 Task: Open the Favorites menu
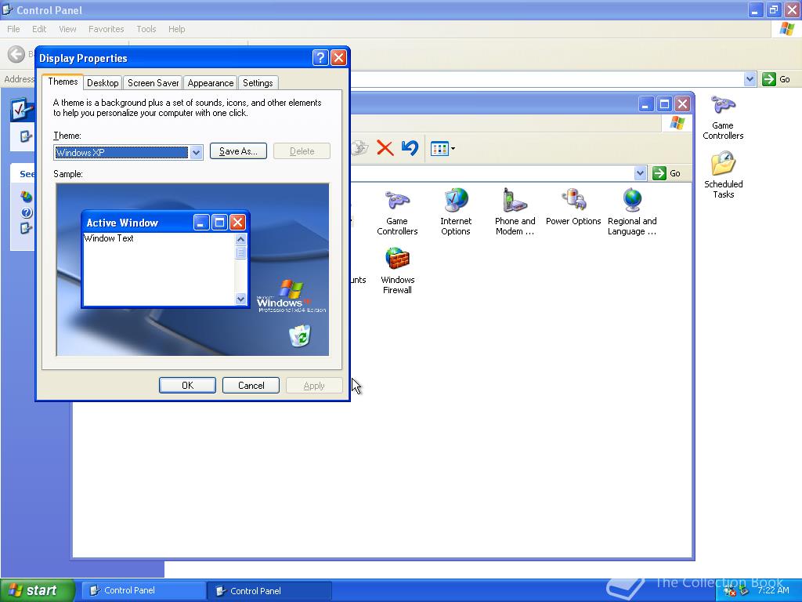[106, 29]
